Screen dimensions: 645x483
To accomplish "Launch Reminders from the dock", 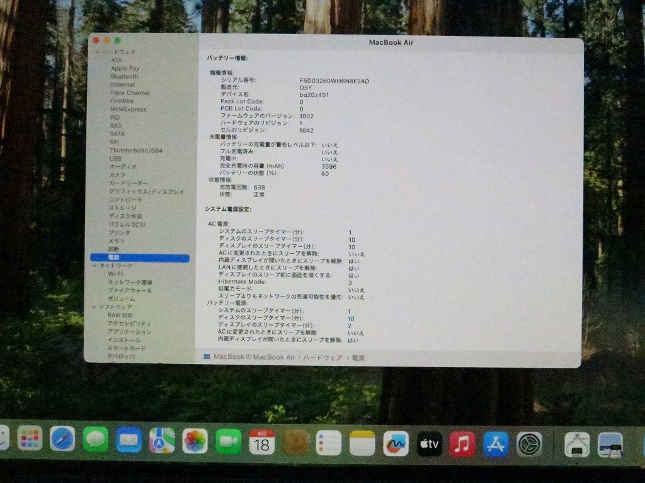I will (329, 443).
